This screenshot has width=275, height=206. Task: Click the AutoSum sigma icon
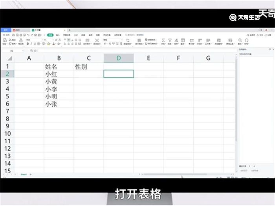click(163, 40)
